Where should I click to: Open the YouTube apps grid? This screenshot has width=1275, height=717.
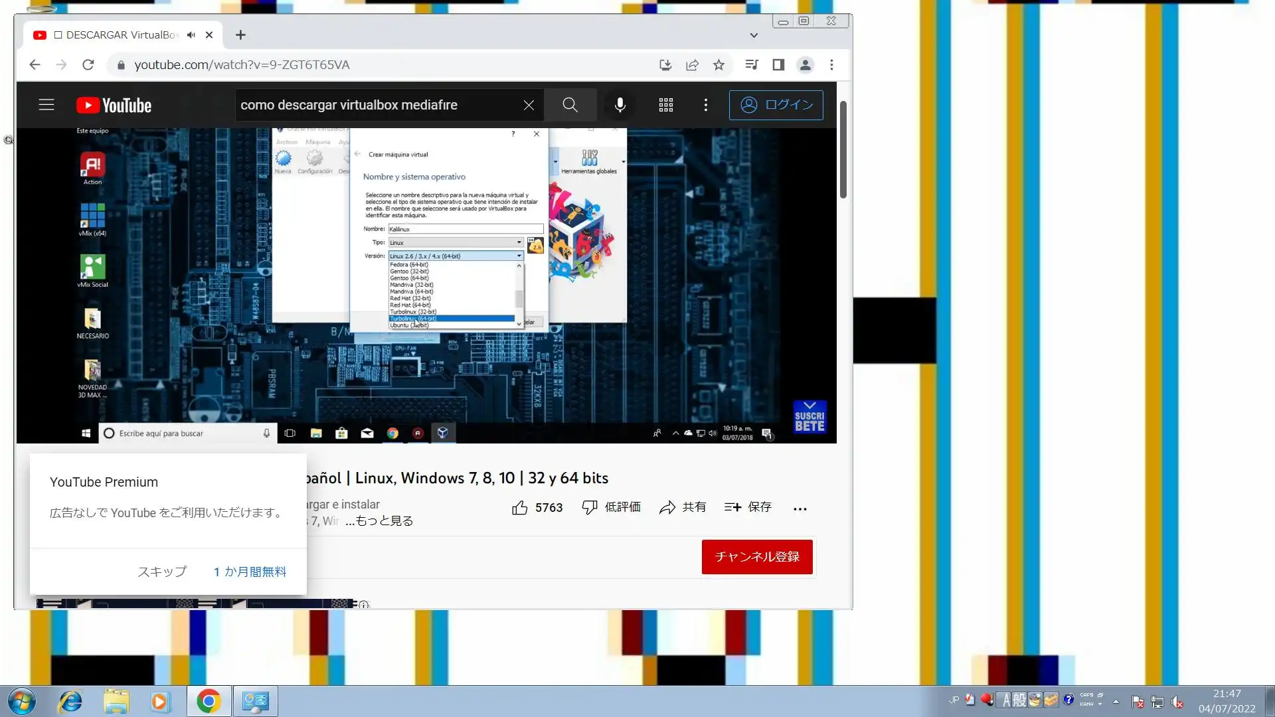pos(665,105)
